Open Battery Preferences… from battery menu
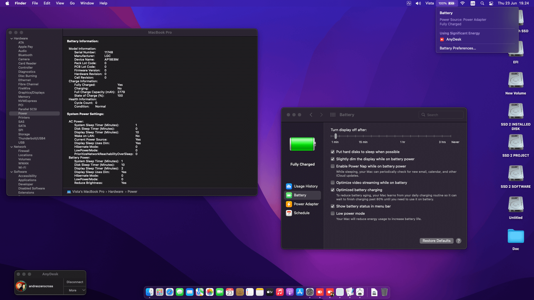This screenshot has width=534, height=300. coord(458,48)
